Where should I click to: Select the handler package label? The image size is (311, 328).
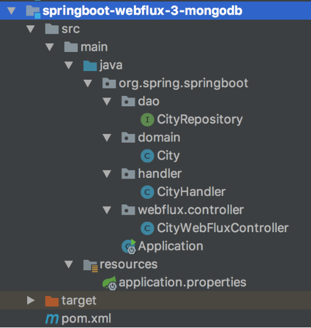[160, 174]
